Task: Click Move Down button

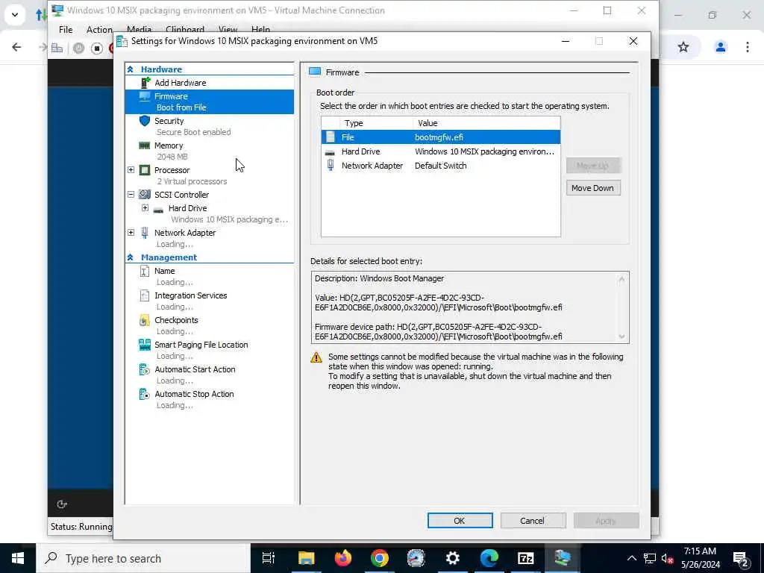Action: [x=593, y=188]
